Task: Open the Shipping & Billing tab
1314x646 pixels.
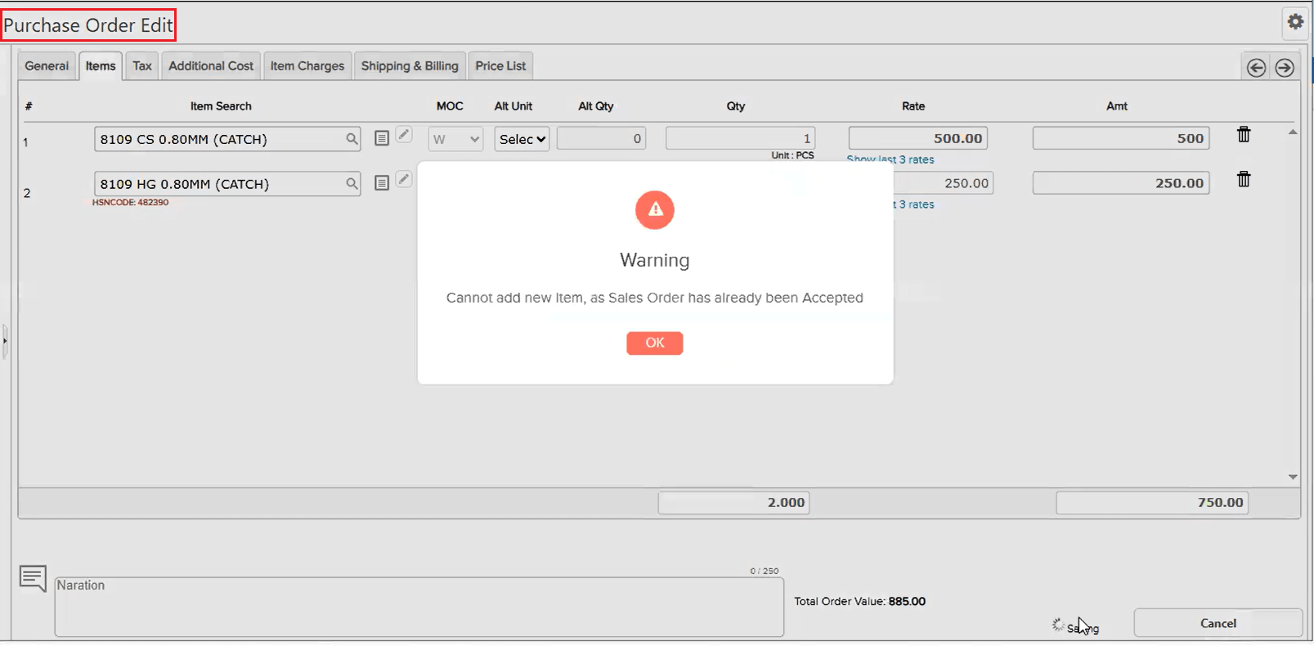Action: point(410,66)
